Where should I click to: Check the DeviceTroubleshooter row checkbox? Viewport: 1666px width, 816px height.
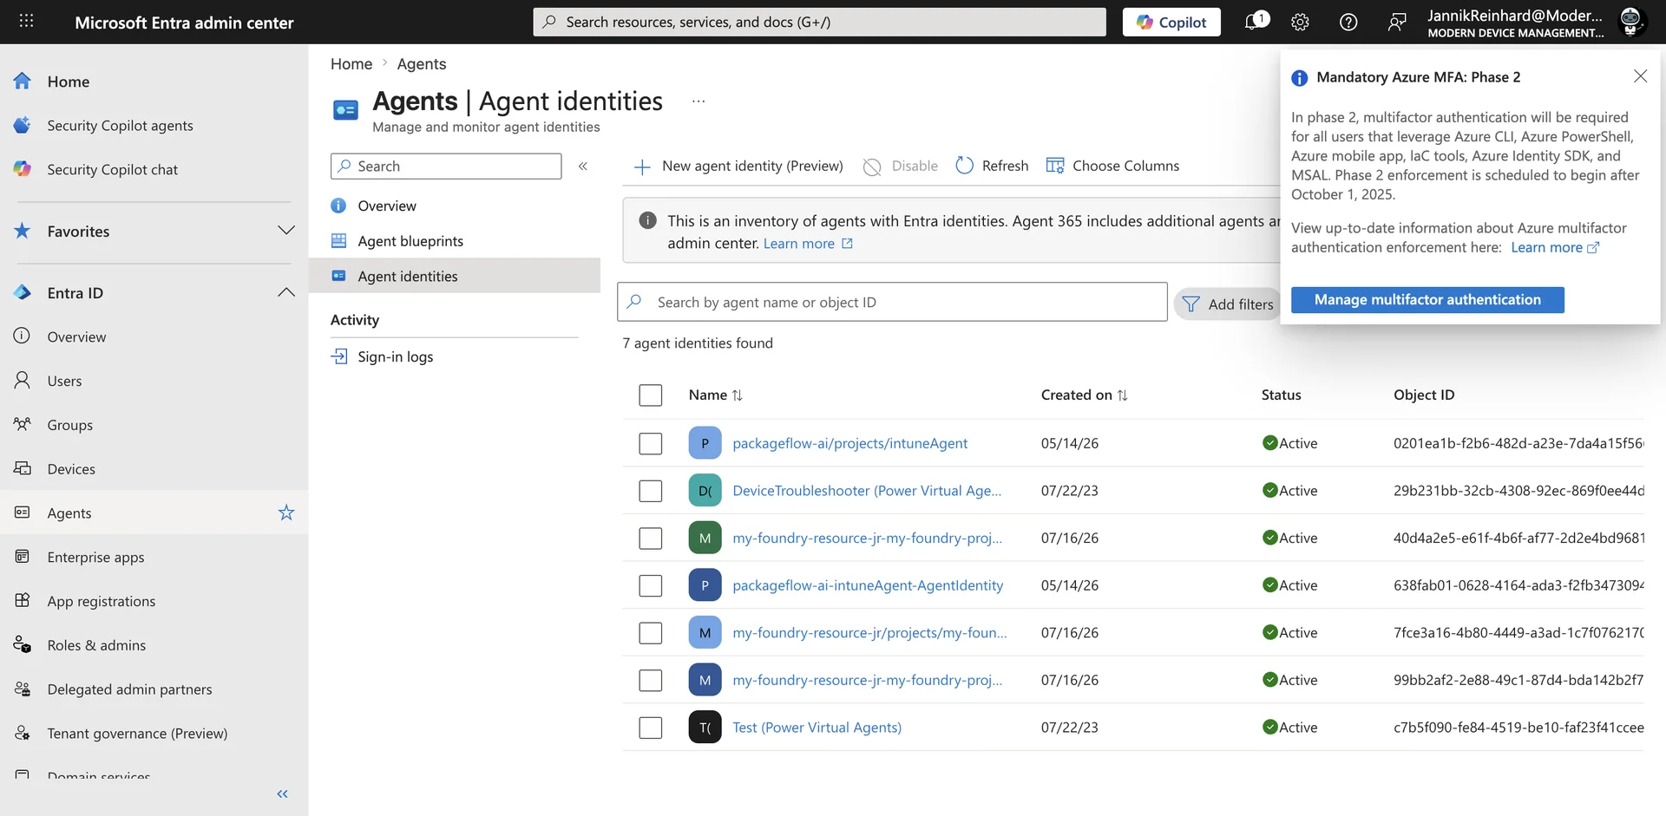650,491
